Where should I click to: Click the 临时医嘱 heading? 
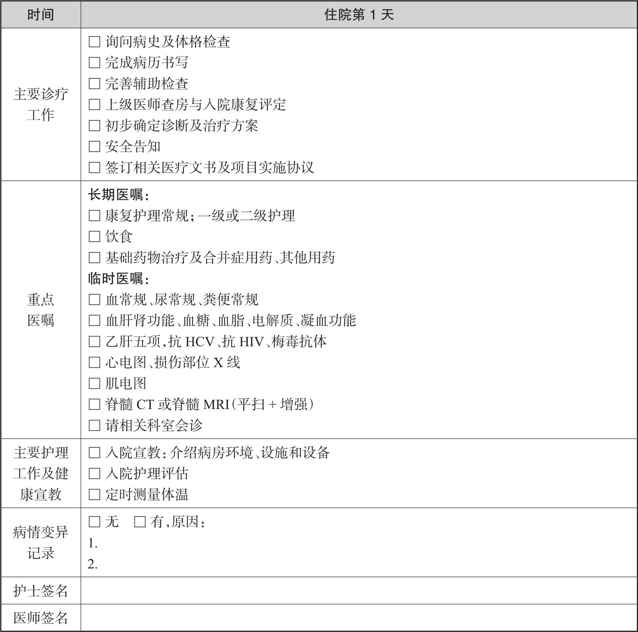pyautogui.click(x=118, y=279)
